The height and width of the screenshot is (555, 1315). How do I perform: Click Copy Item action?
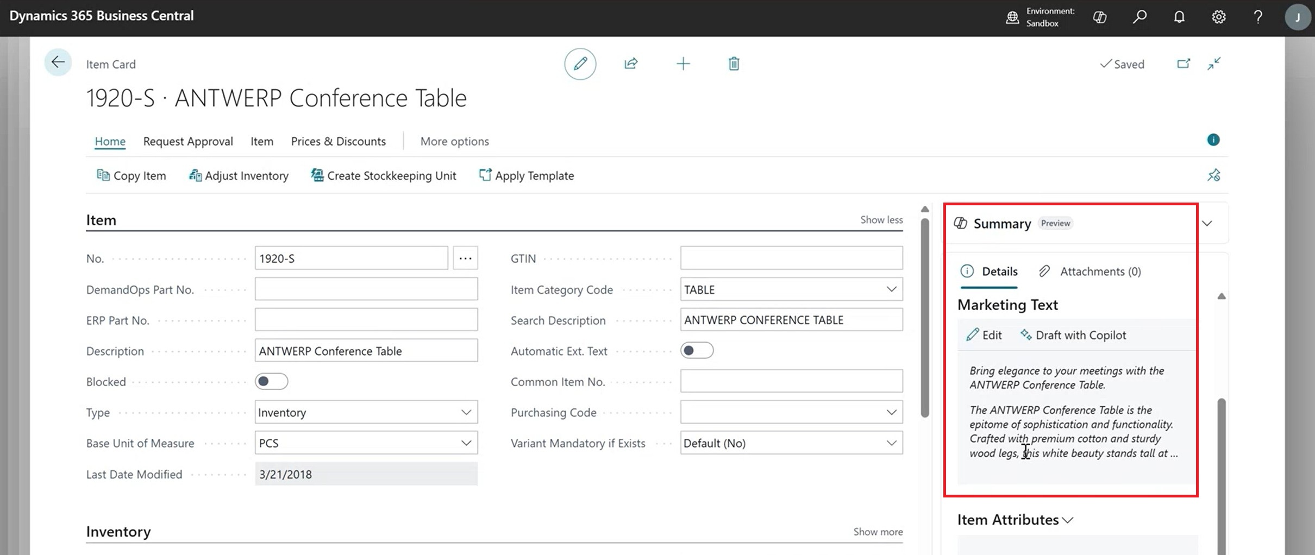[131, 175]
